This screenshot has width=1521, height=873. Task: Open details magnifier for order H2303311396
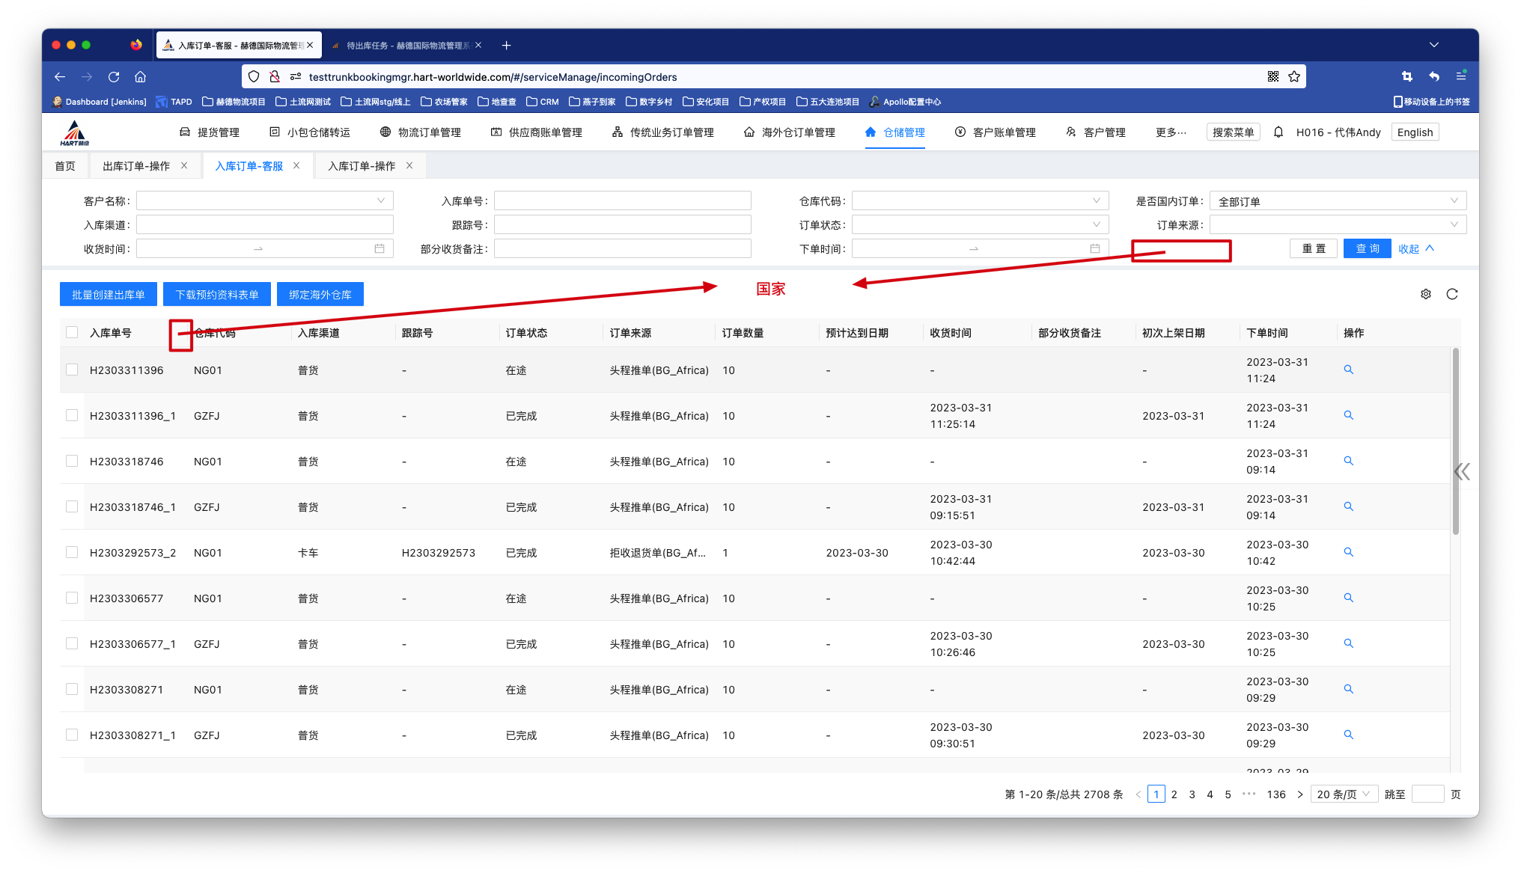(1348, 370)
